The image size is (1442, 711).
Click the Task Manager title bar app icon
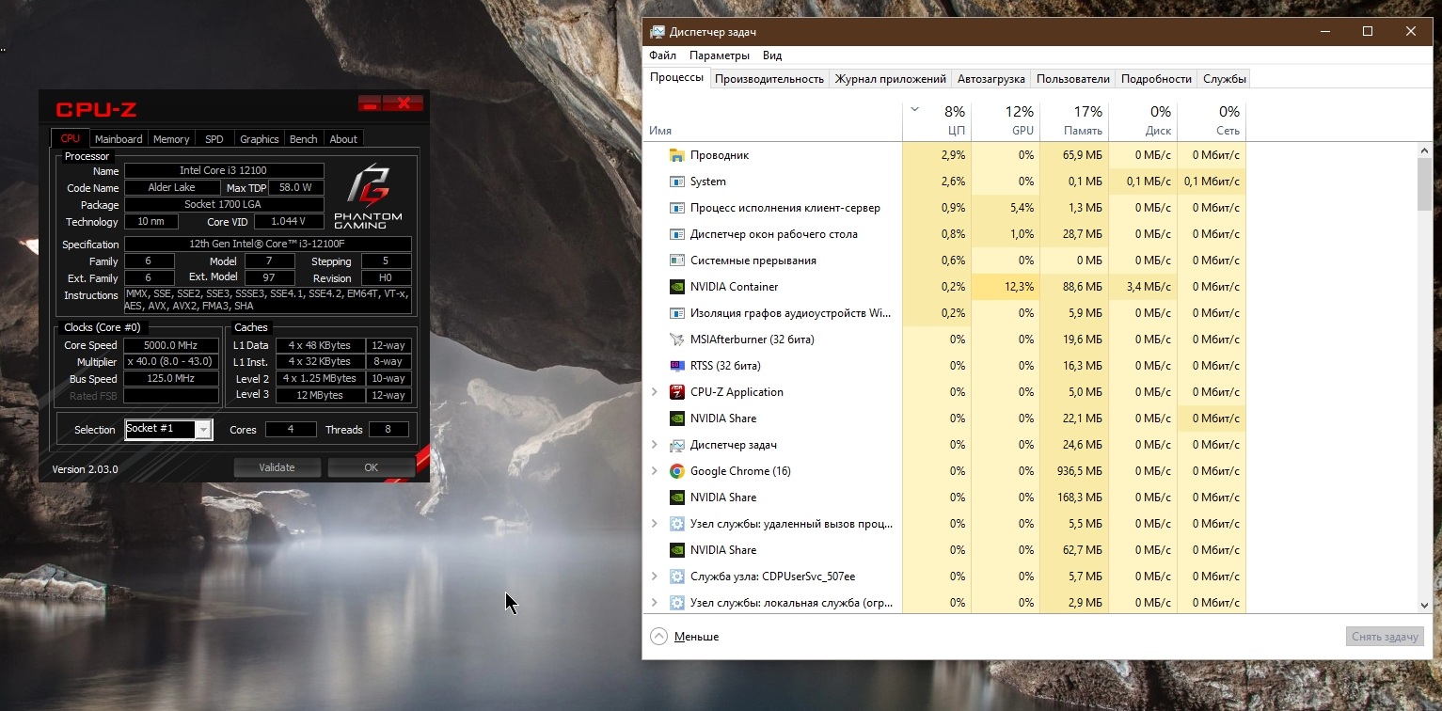[658, 32]
